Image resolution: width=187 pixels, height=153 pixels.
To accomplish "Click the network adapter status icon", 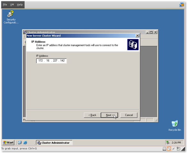I will (174, 149).
